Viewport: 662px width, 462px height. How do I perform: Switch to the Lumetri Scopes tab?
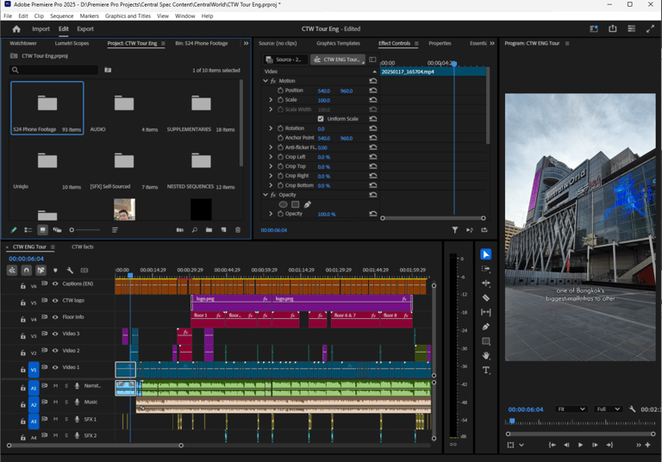(x=72, y=43)
